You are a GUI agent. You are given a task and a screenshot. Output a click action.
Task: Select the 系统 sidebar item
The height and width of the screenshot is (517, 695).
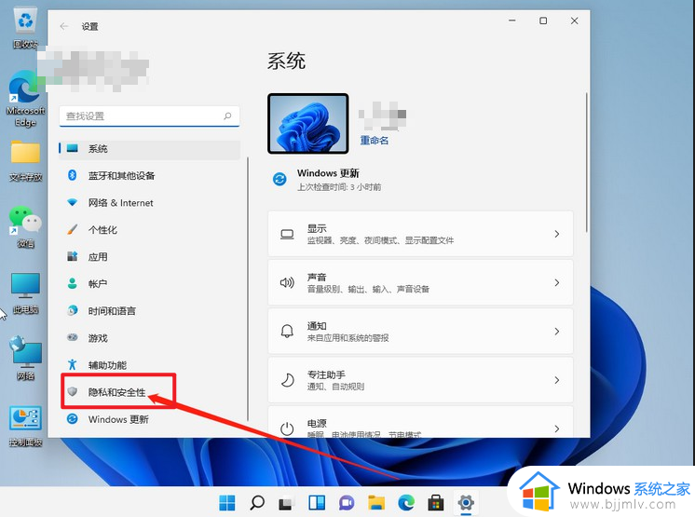tap(150, 149)
